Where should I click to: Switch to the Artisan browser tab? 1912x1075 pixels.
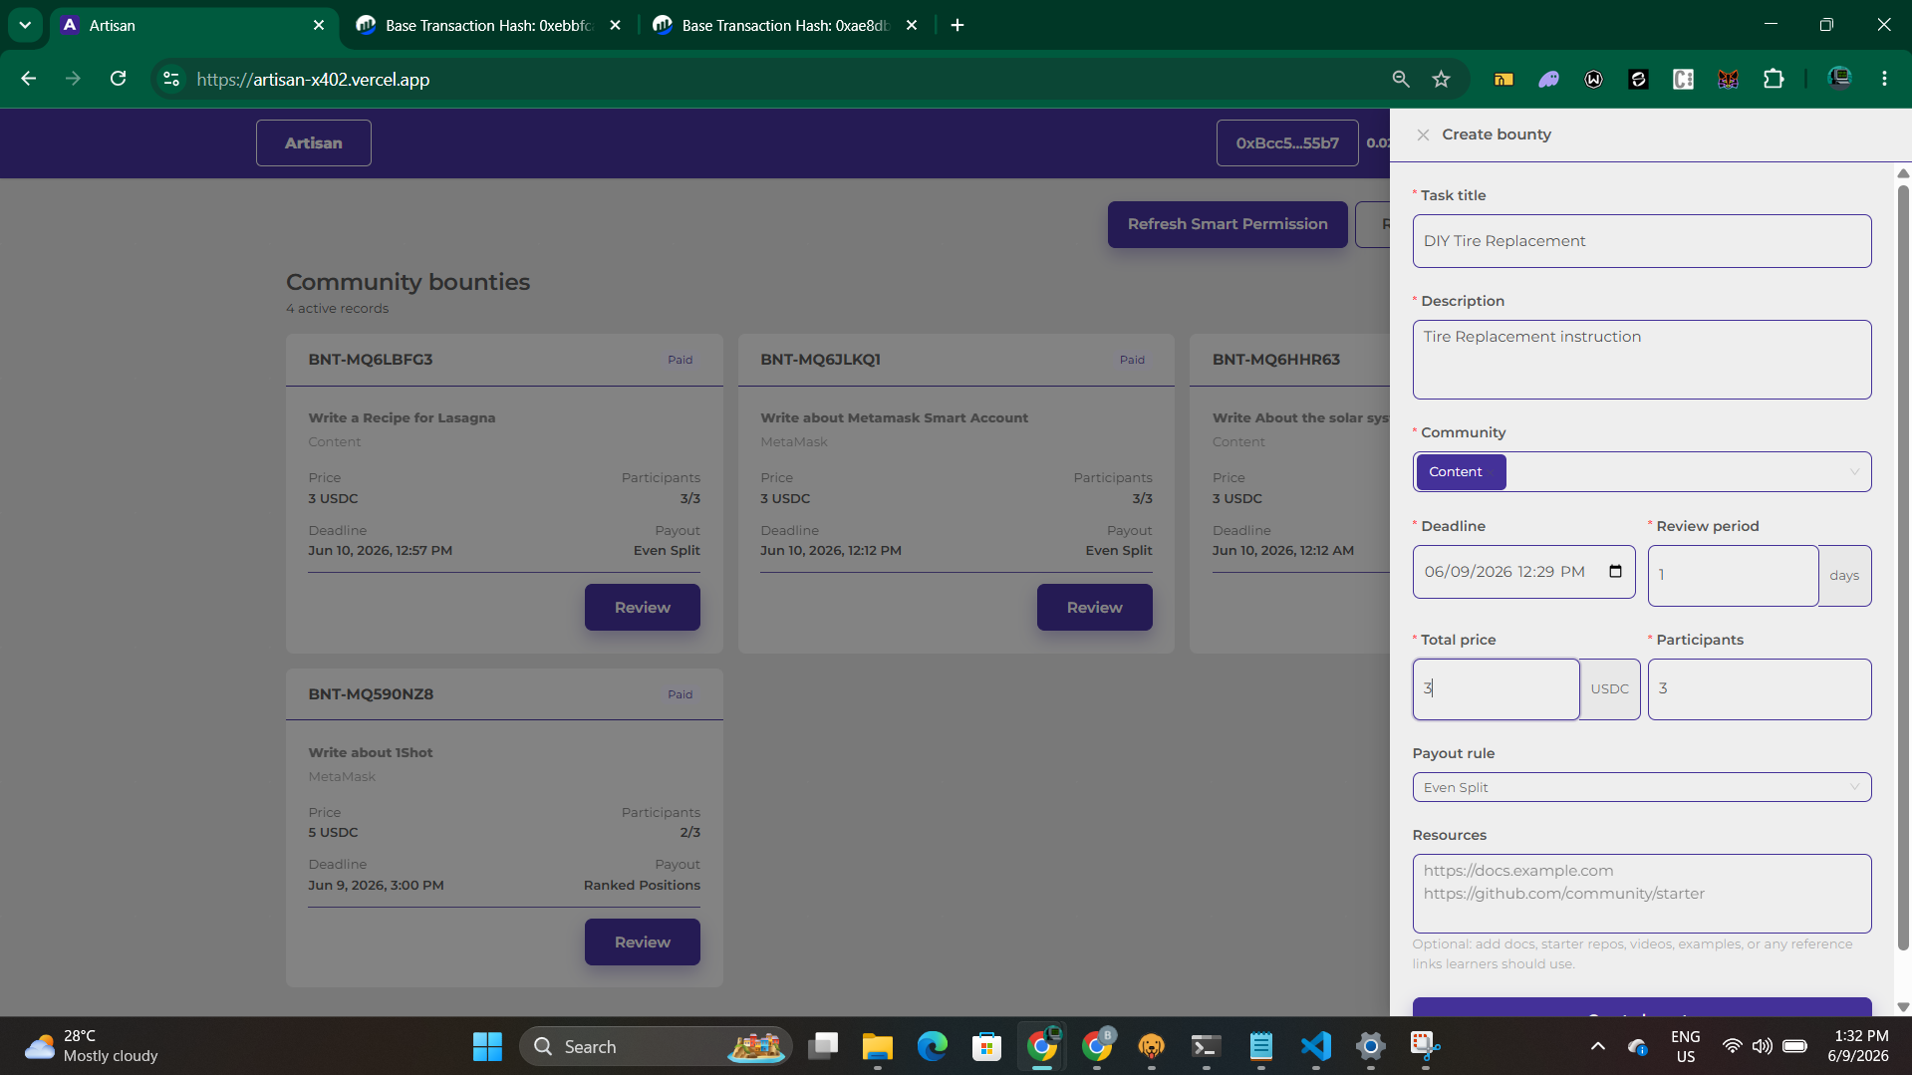pos(193,25)
